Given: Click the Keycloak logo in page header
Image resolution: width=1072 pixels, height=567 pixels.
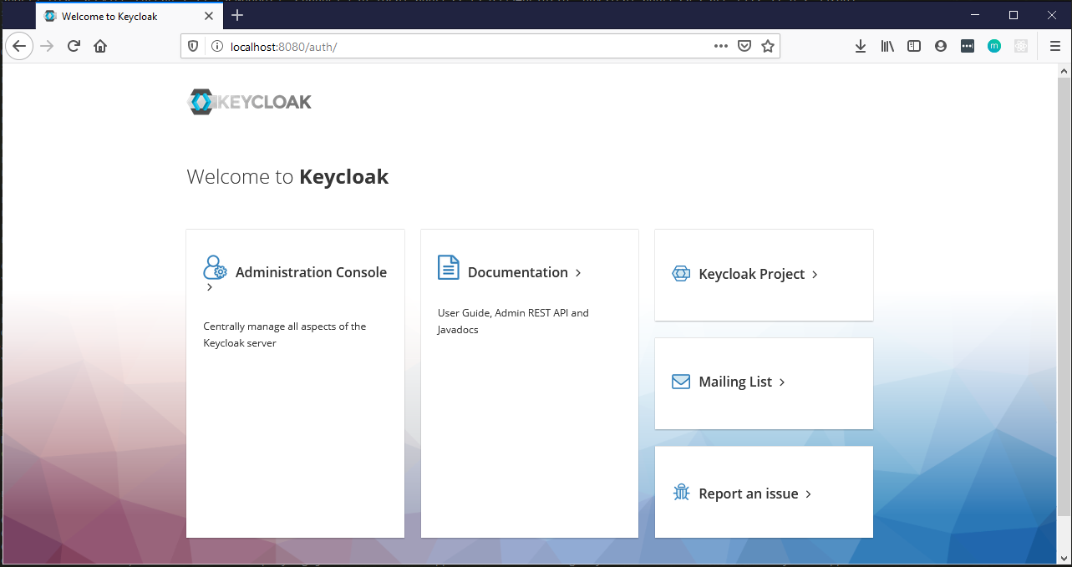Looking at the screenshot, I should pyautogui.click(x=249, y=102).
